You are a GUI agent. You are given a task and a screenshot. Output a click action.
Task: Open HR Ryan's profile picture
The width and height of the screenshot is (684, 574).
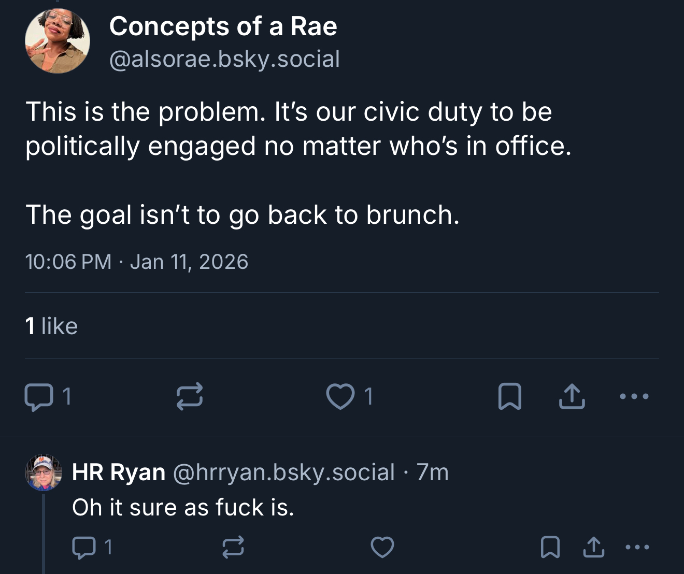(44, 472)
